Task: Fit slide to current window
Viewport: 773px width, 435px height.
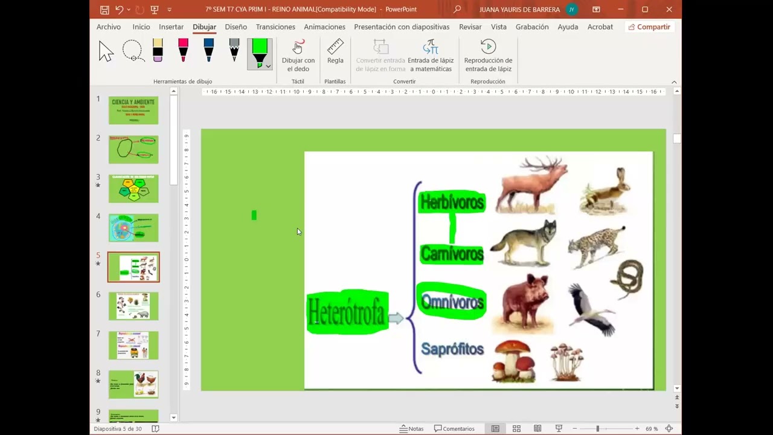Action: [x=669, y=428]
